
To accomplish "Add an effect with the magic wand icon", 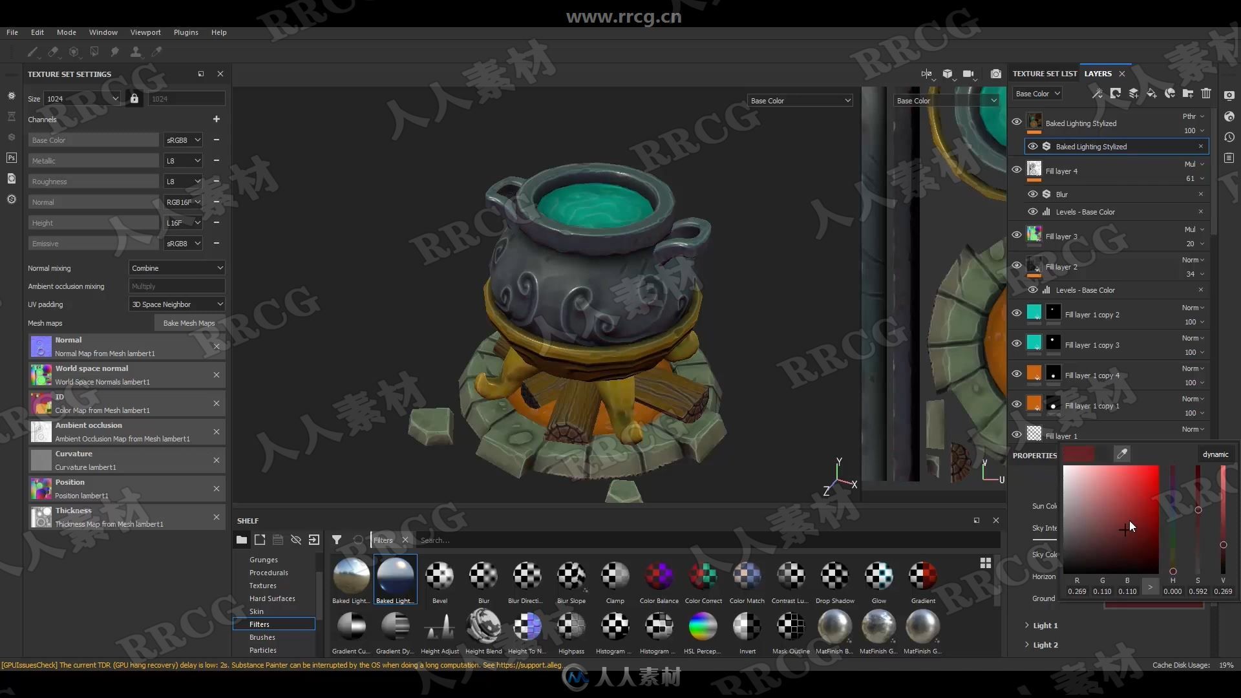I will (1098, 94).
